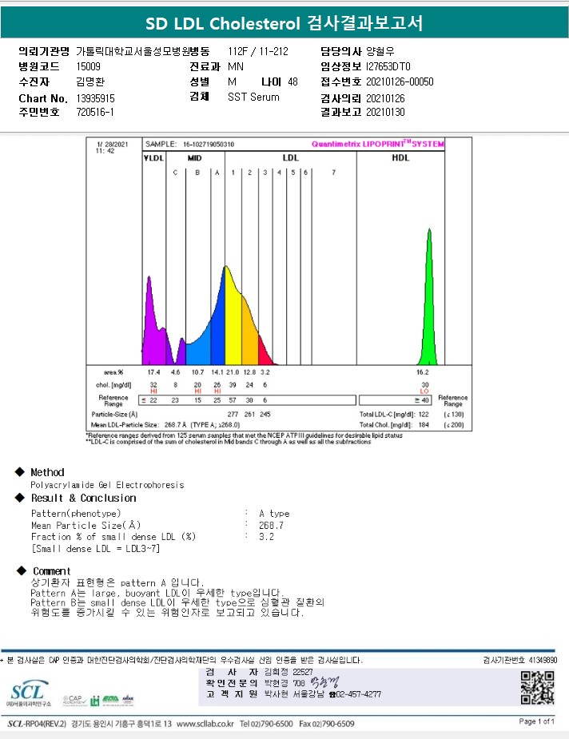569x739 pixels.
Task: Click particle size value '245'
Action: (x=265, y=415)
